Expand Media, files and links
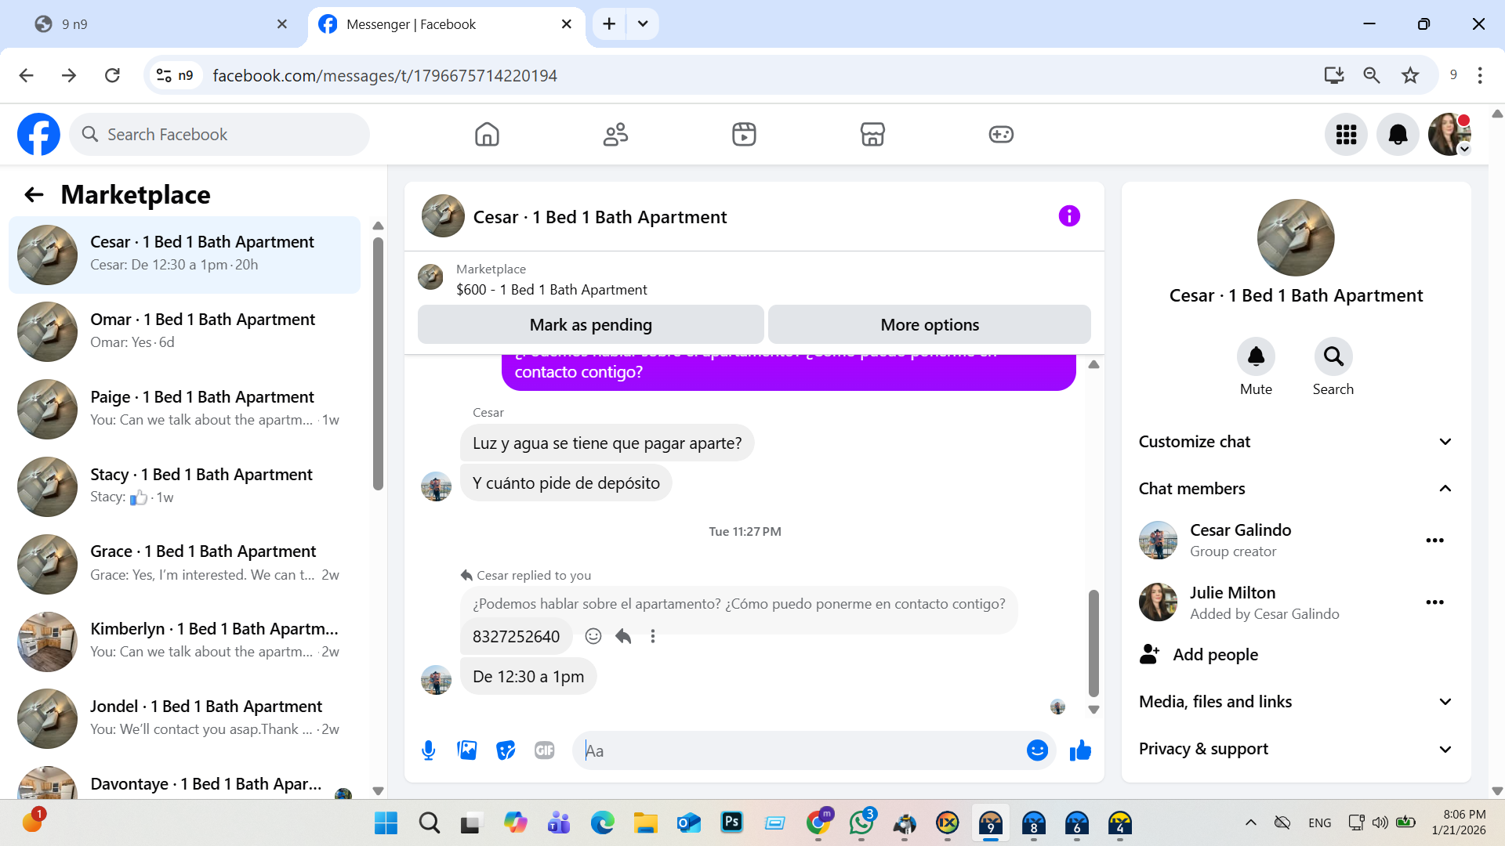 coord(1295,702)
